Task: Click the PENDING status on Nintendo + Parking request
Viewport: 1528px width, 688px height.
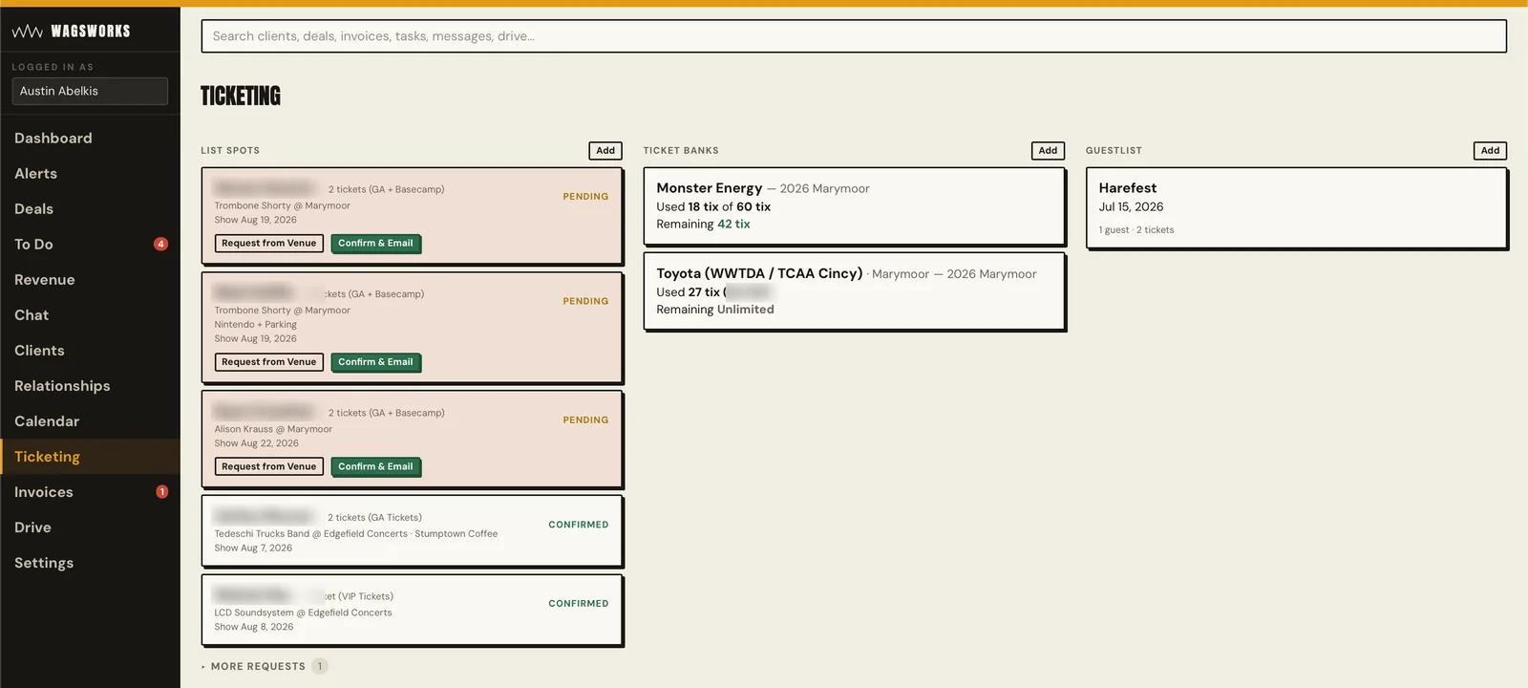Action: coord(585,302)
